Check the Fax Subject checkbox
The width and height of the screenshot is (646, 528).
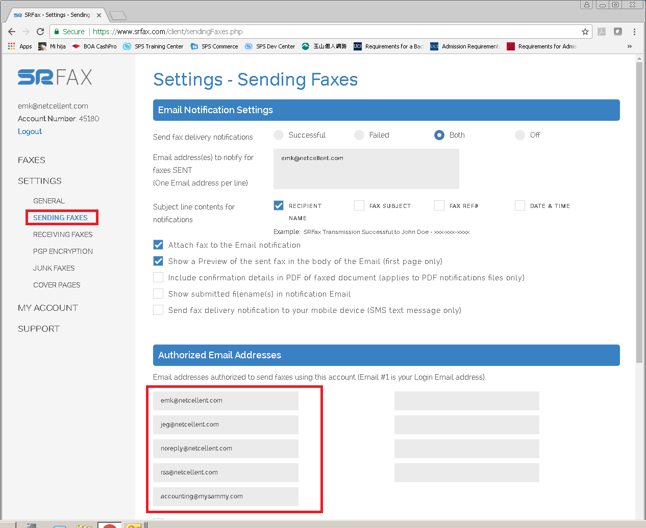click(359, 205)
